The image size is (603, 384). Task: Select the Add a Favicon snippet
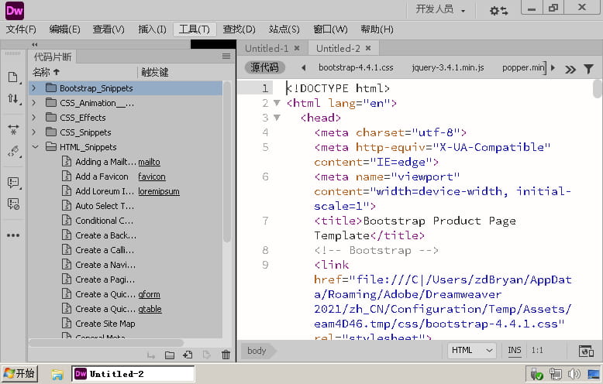coord(102,177)
